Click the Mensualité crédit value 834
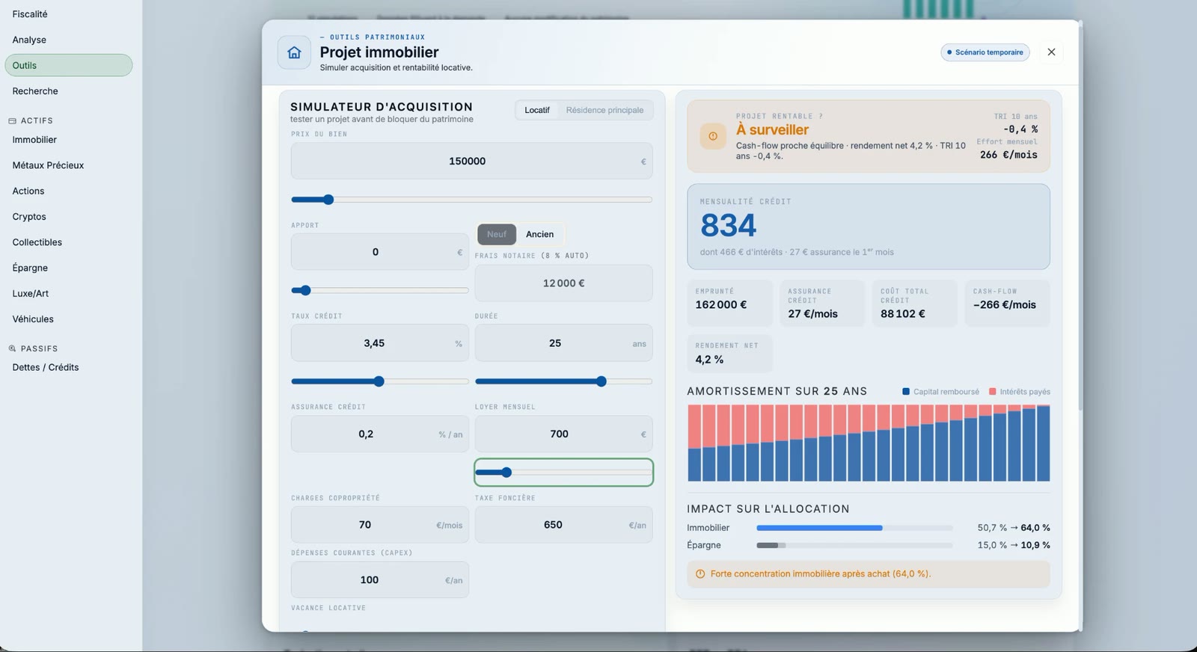The height and width of the screenshot is (652, 1197). (x=729, y=225)
